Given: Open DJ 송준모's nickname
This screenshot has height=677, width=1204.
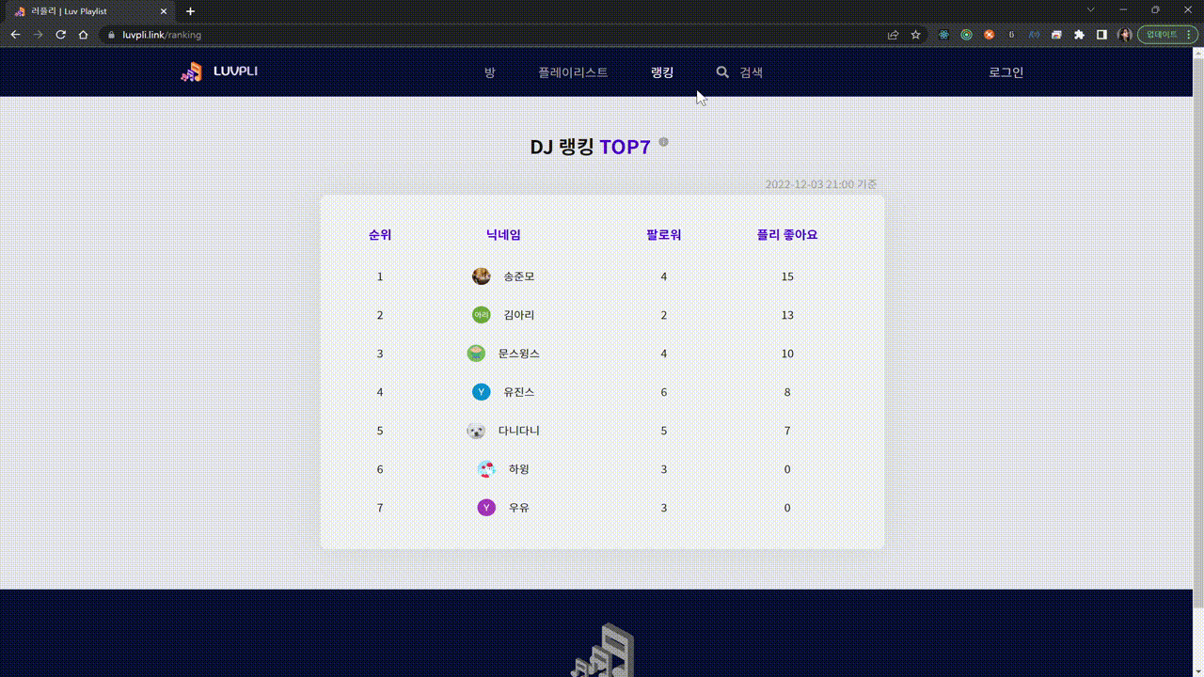Looking at the screenshot, I should [518, 276].
